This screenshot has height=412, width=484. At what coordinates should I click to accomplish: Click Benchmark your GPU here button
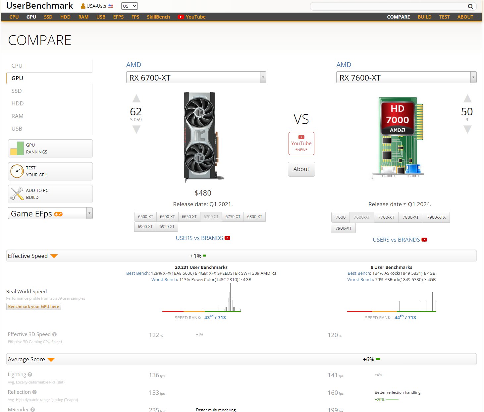(34, 307)
